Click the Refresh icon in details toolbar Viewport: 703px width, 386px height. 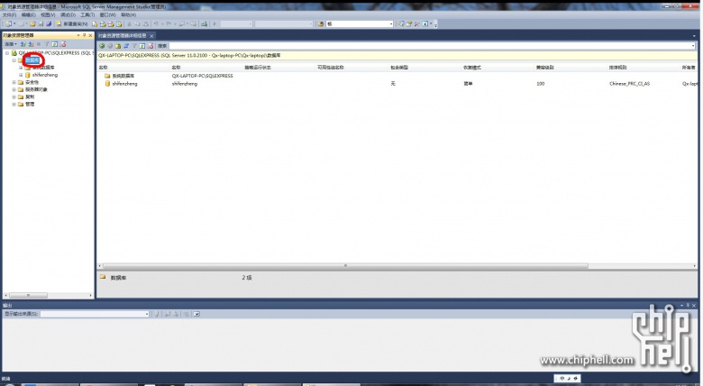tap(142, 46)
